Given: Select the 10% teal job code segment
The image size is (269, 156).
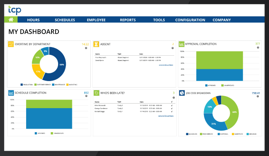Looking at the screenshot, I should pyautogui.click(x=209, y=107).
